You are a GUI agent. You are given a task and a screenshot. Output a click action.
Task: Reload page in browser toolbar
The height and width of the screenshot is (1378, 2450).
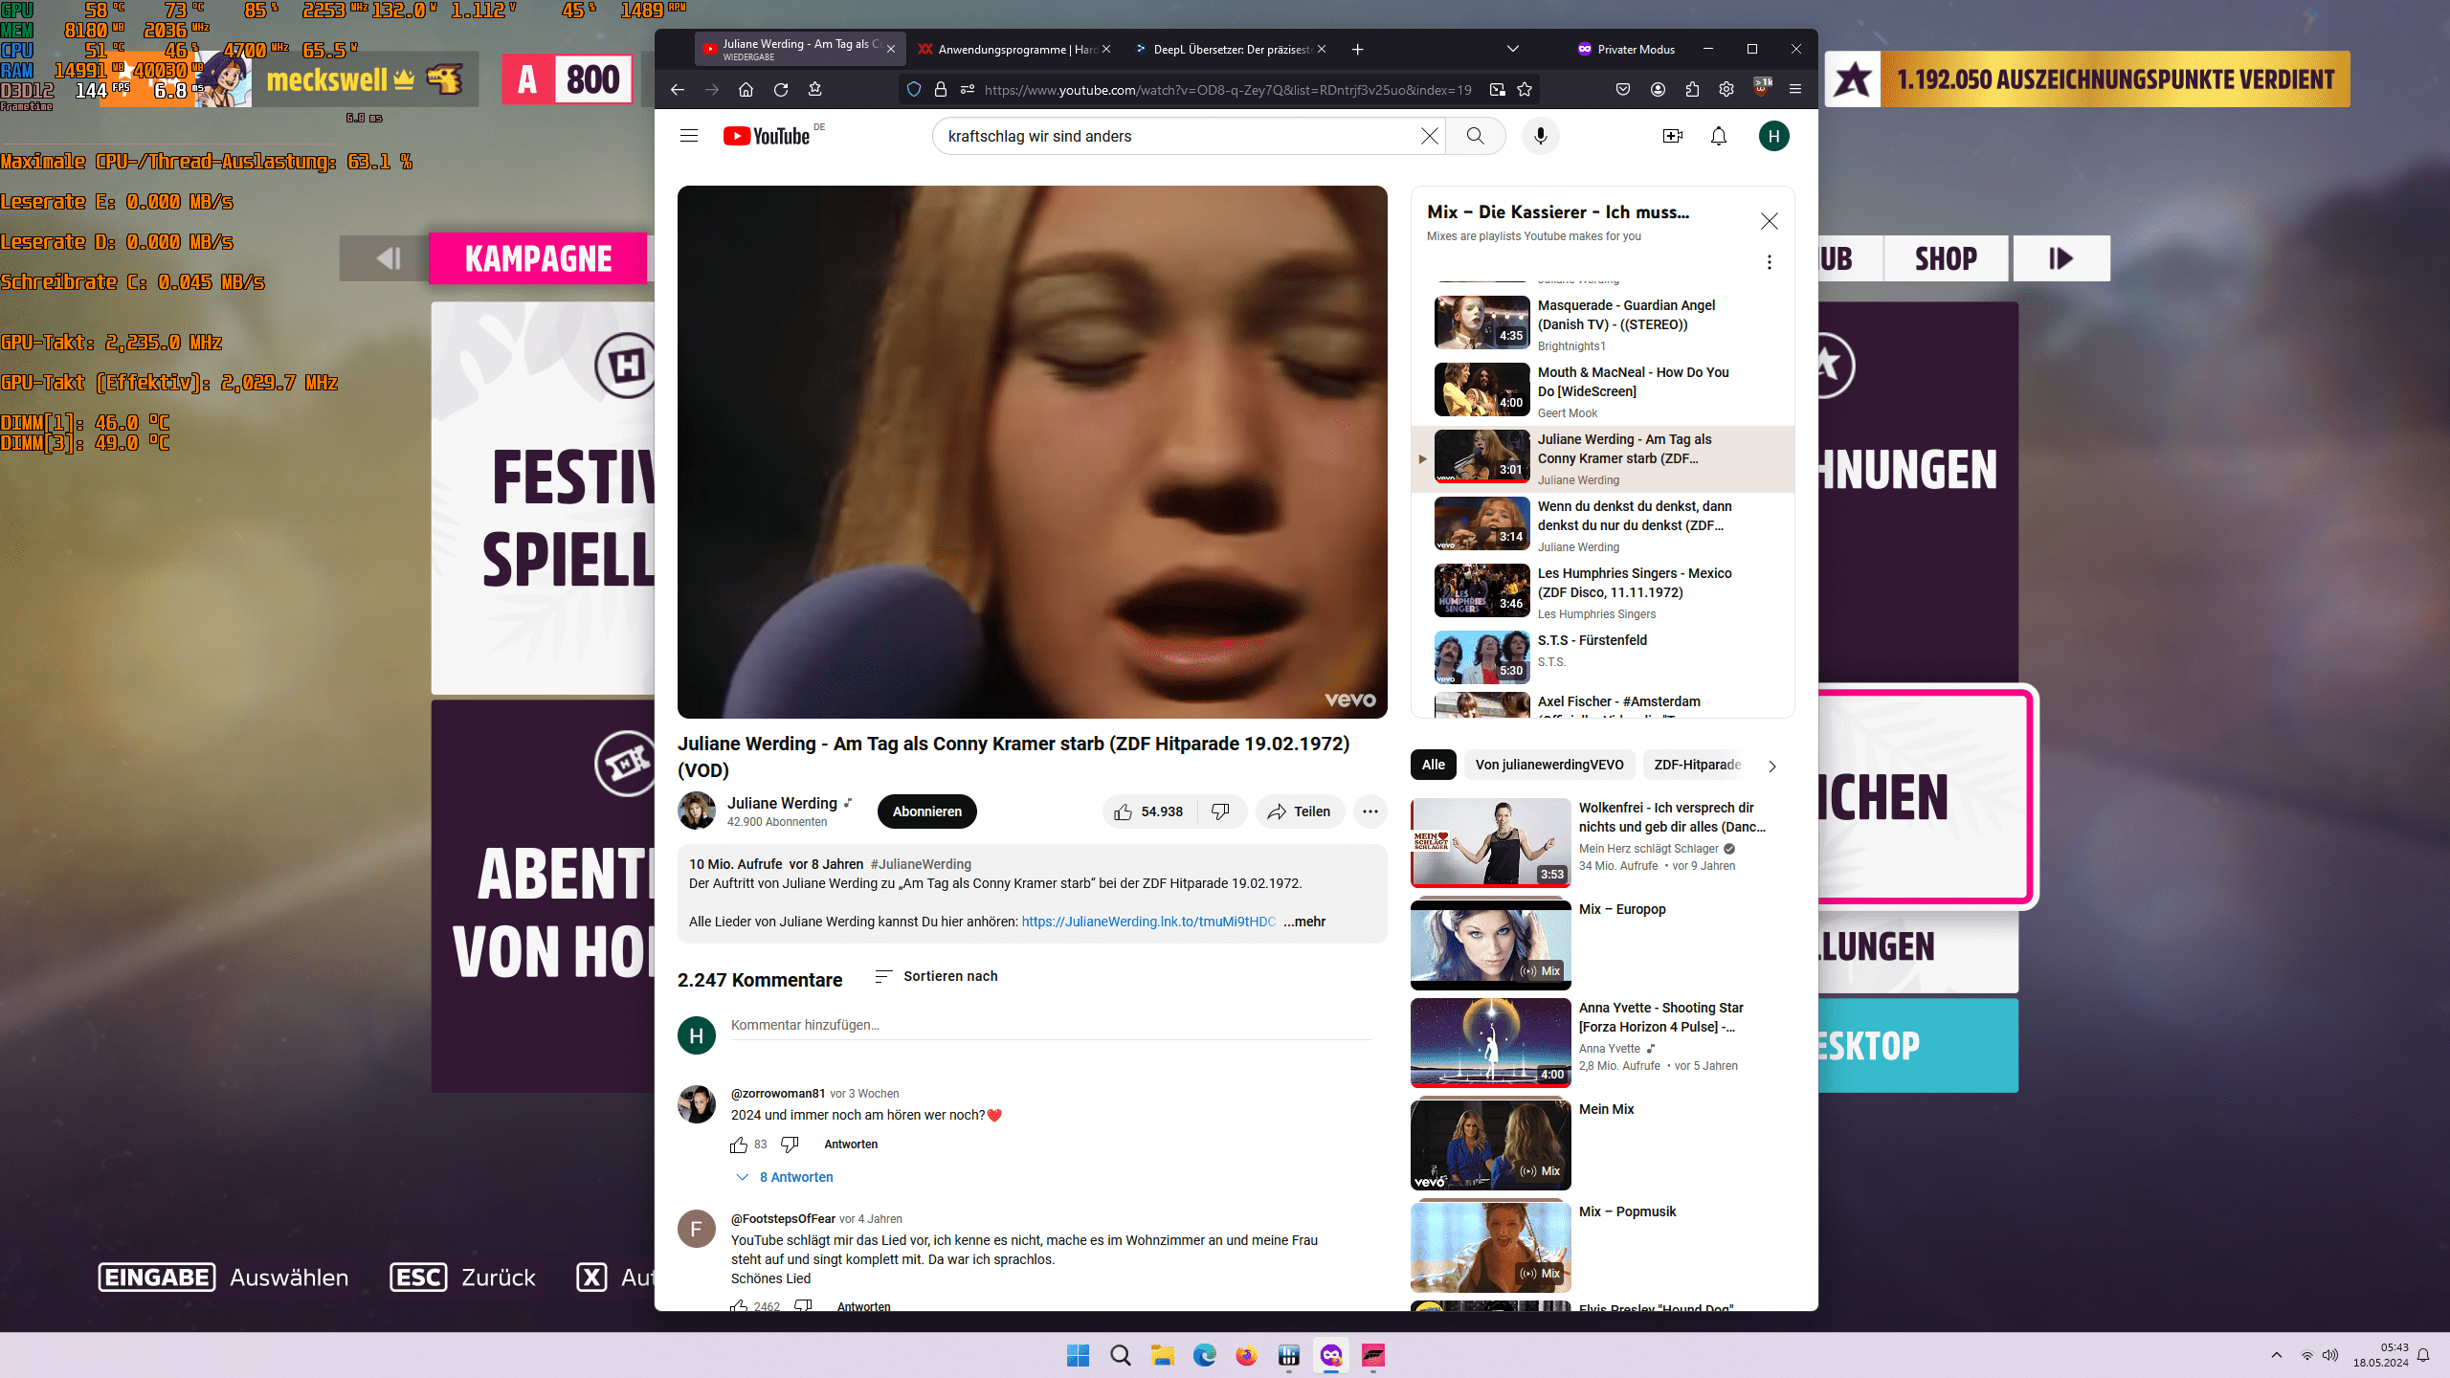pyautogui.click(x=781, y=90)
